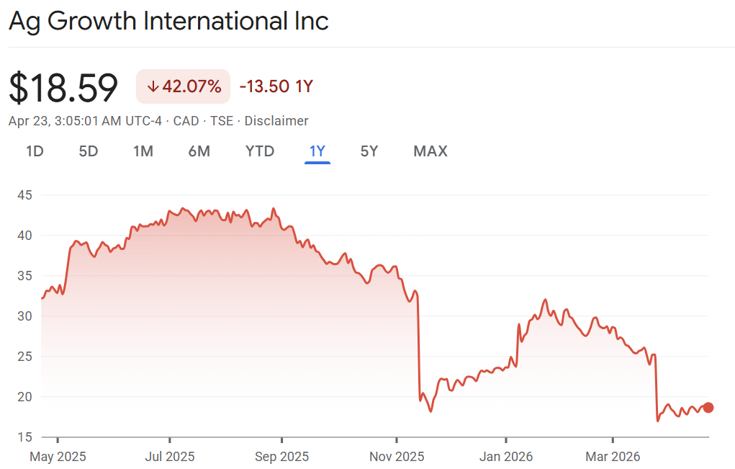
Task: Open the MAX range chart
Action: click(430, 151)
